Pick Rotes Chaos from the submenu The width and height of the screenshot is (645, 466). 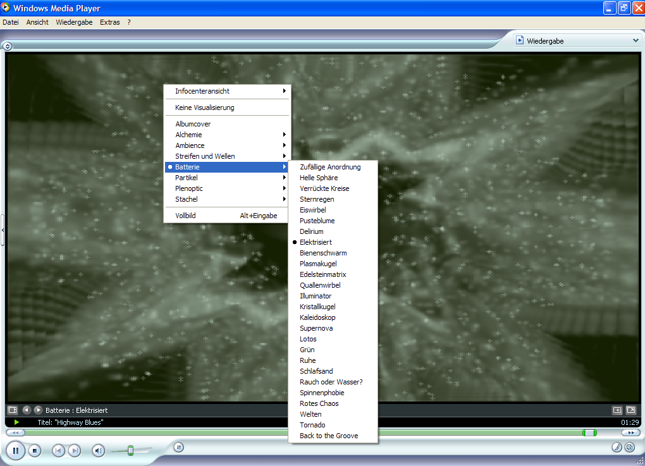point(333,403)
